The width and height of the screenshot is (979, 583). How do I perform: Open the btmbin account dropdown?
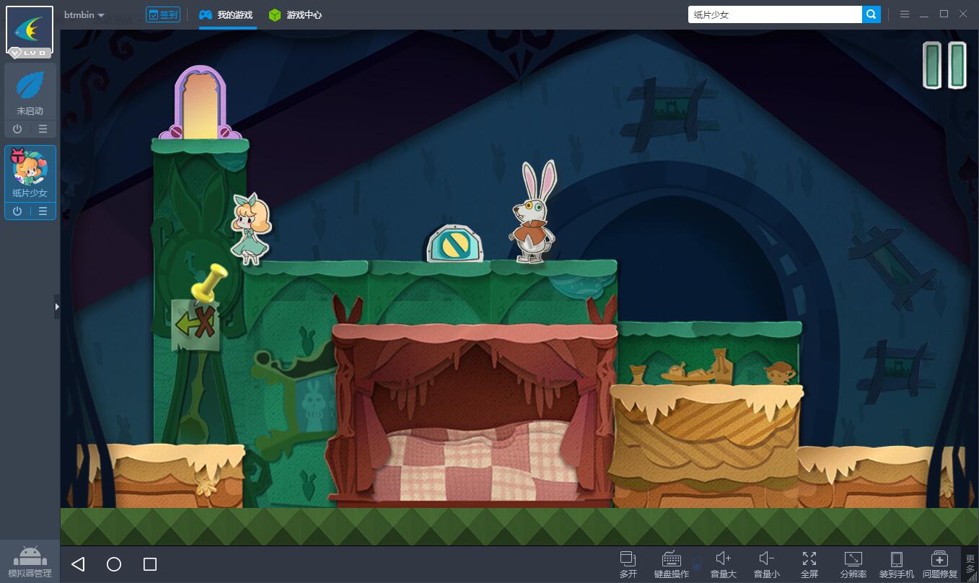[84, 15]
